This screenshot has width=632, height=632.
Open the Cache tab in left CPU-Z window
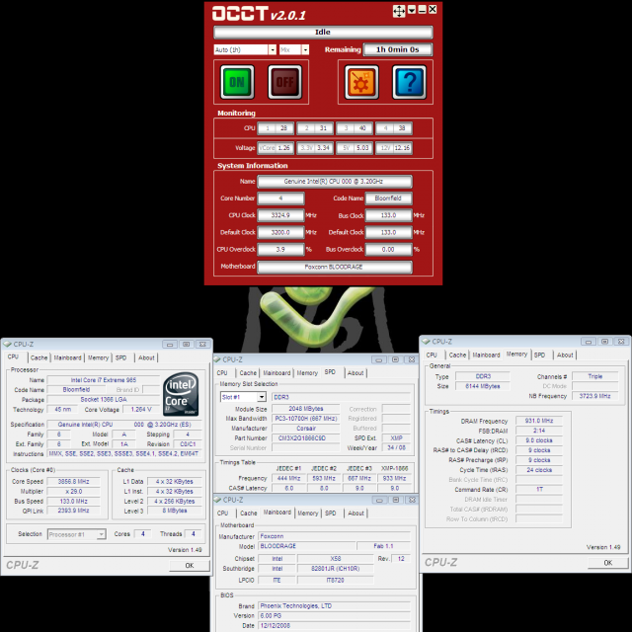tap(39, 357)
